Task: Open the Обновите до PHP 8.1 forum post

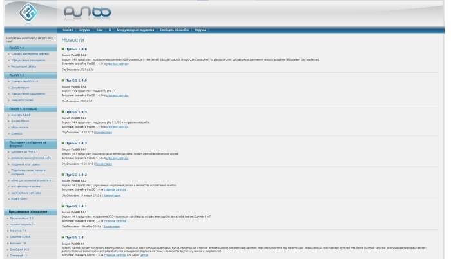Action: tap(24, 152)
